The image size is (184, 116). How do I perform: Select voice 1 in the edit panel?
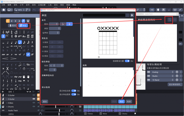(8, 21)
